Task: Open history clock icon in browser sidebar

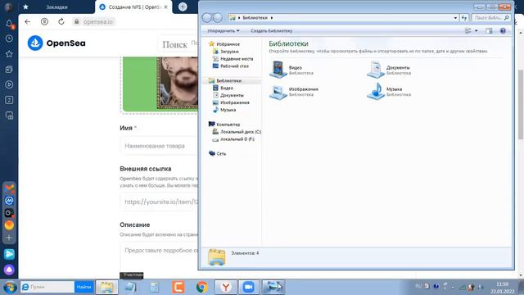Action: tap(9, 39)
